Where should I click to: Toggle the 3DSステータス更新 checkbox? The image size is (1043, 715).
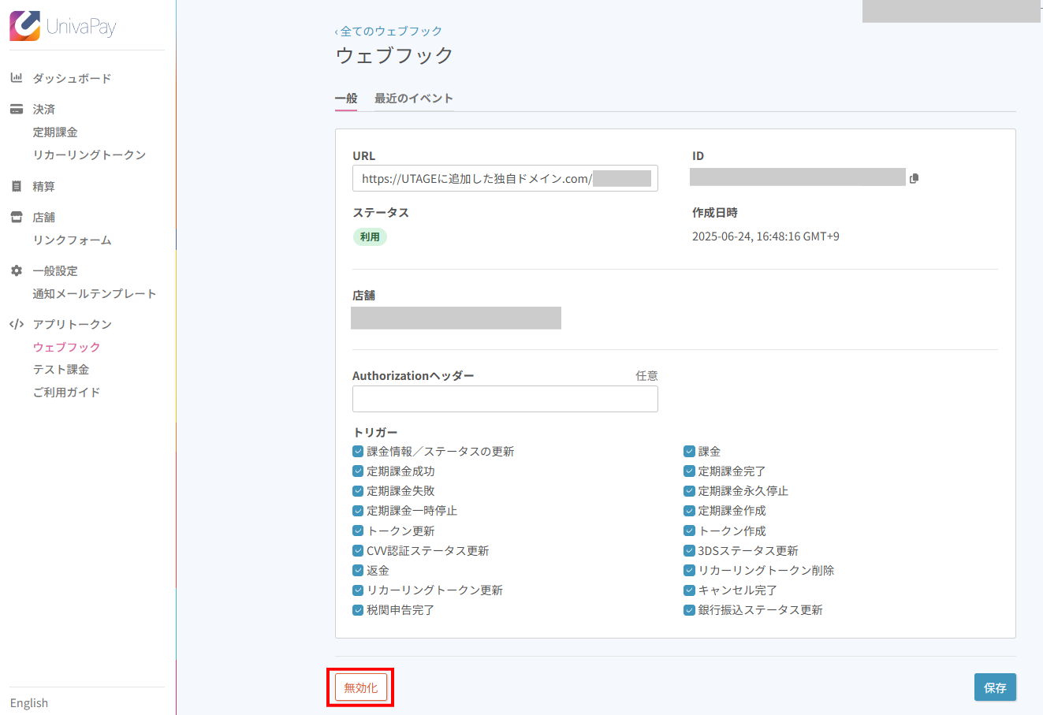pos(689,550)
